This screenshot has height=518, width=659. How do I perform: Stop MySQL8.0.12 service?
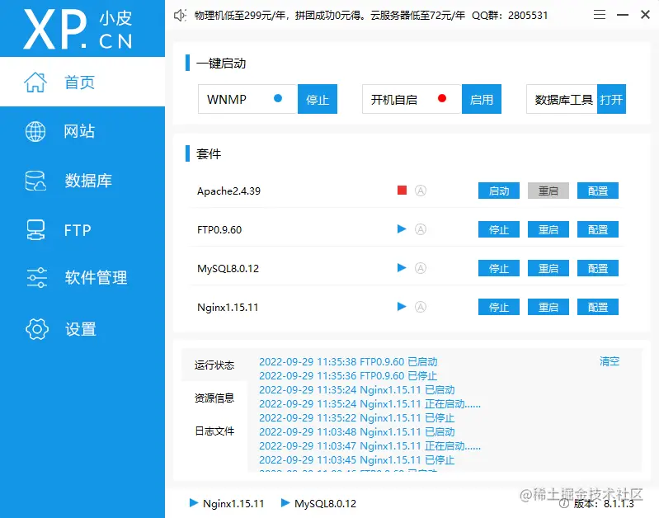coord(499,268)
